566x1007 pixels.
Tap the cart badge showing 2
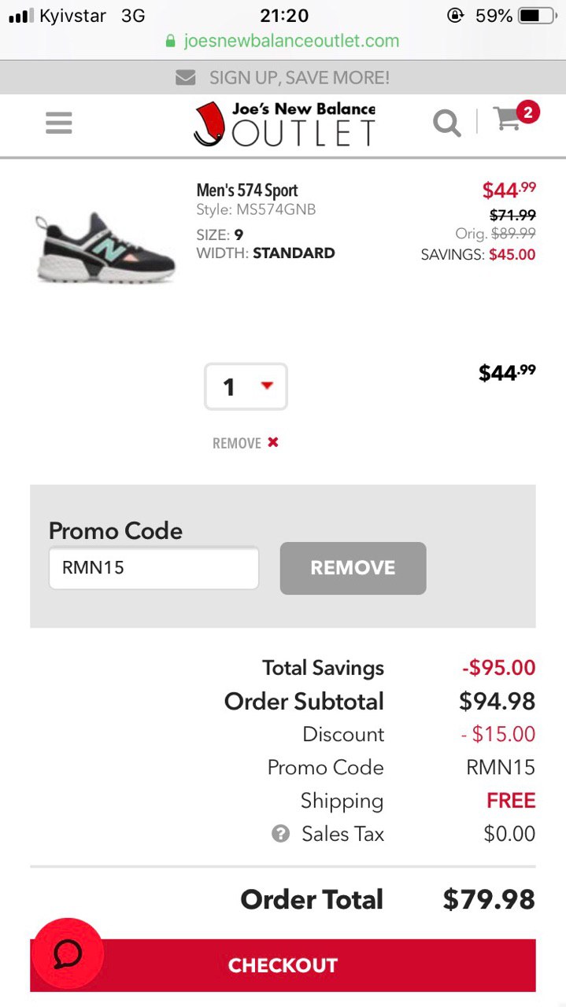pos(527,113)
